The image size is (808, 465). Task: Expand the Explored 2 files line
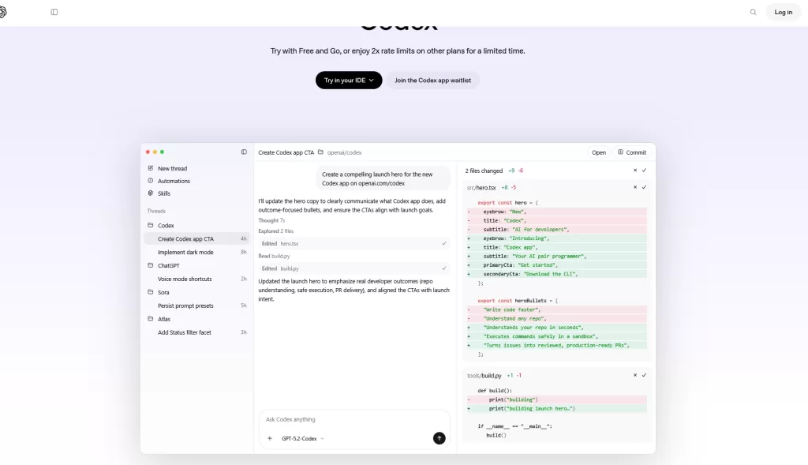275,231
